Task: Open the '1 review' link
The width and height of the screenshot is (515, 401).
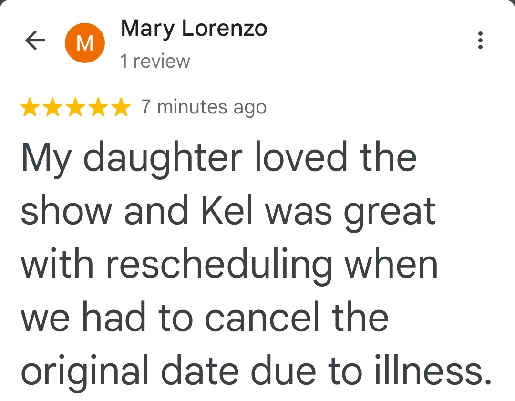Action: 155,61
